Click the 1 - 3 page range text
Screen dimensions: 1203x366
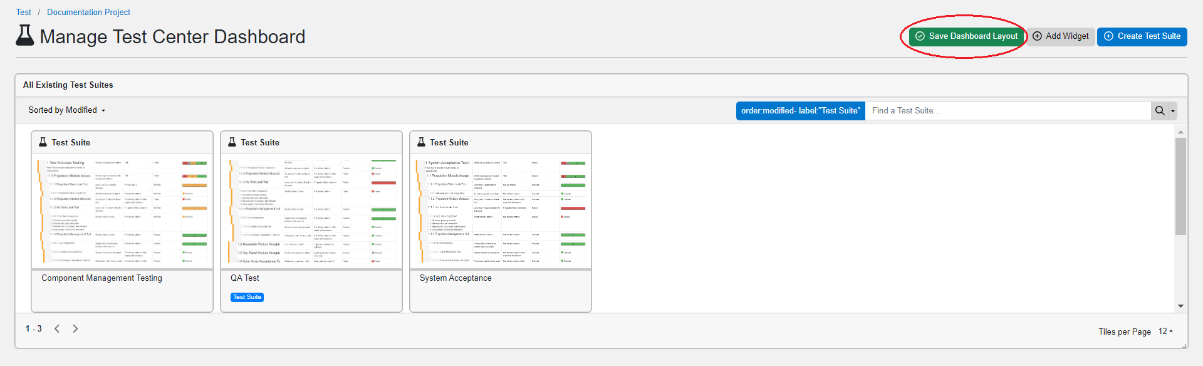[x=34, y=328]
